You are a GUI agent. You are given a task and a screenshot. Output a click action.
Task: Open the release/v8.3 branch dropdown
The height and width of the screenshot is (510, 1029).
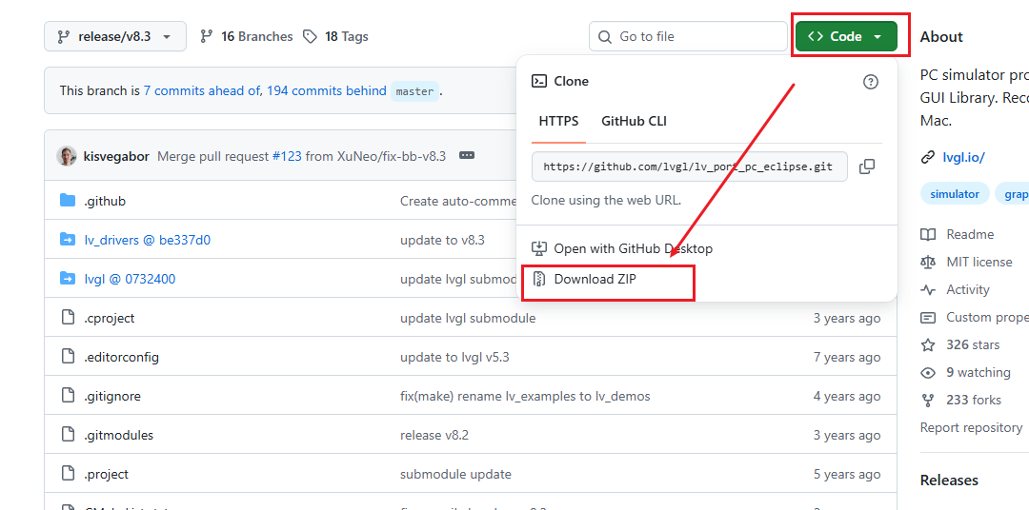(115, 37)
